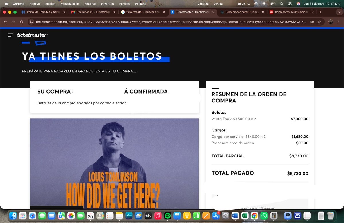Open System Settings from the Dock

(x=225, y=215)
